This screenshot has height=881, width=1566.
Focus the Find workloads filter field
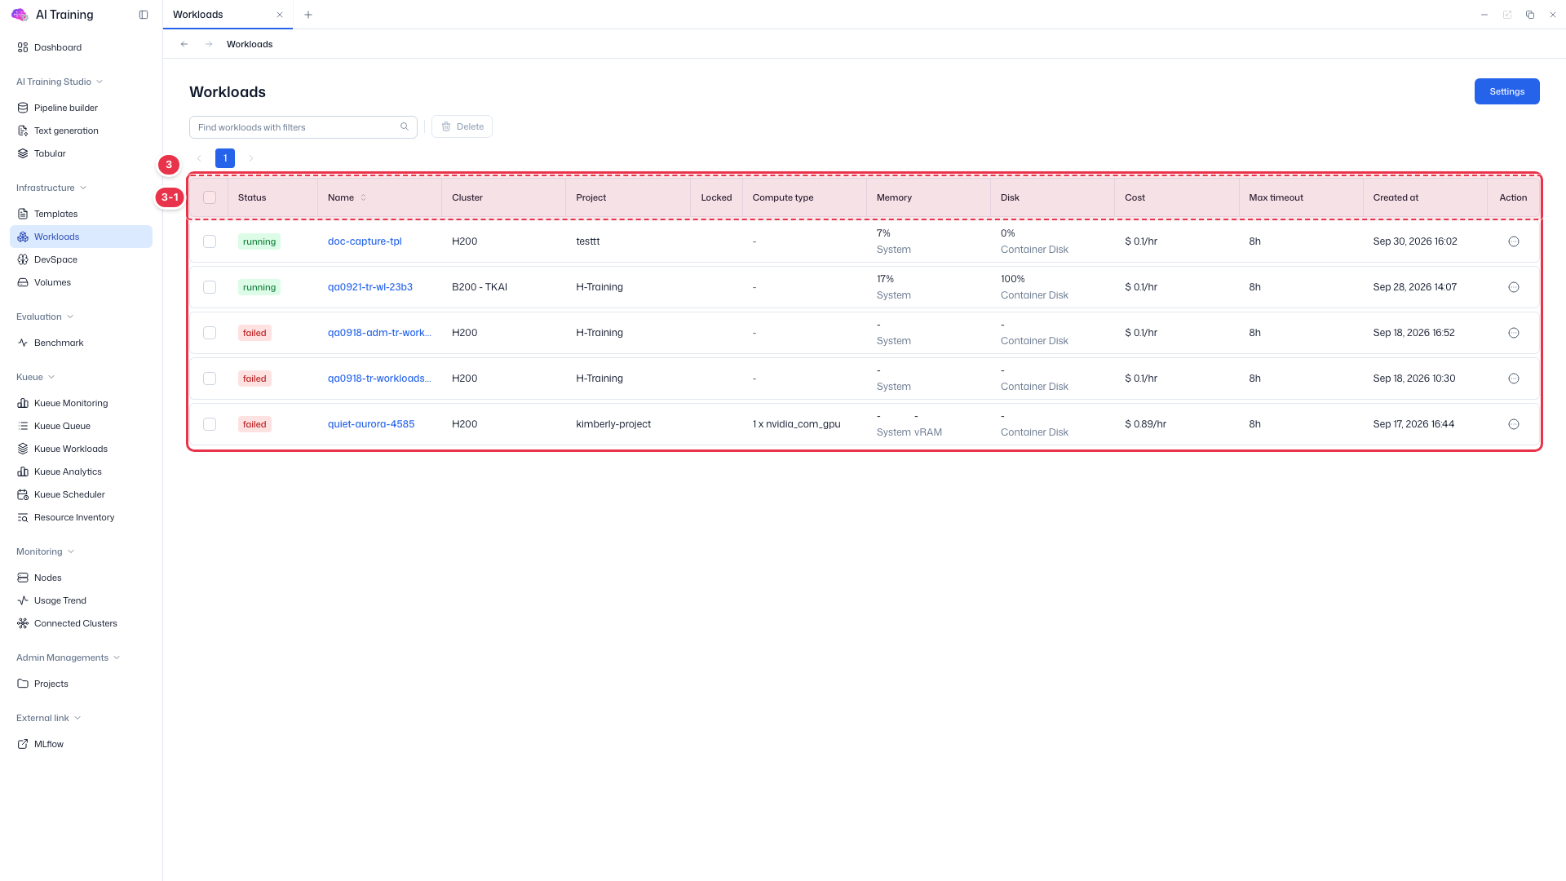click(x=303, y=127)
